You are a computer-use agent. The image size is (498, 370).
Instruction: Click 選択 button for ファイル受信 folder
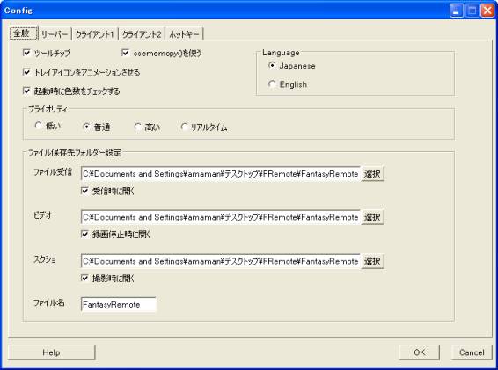(372, 174)
